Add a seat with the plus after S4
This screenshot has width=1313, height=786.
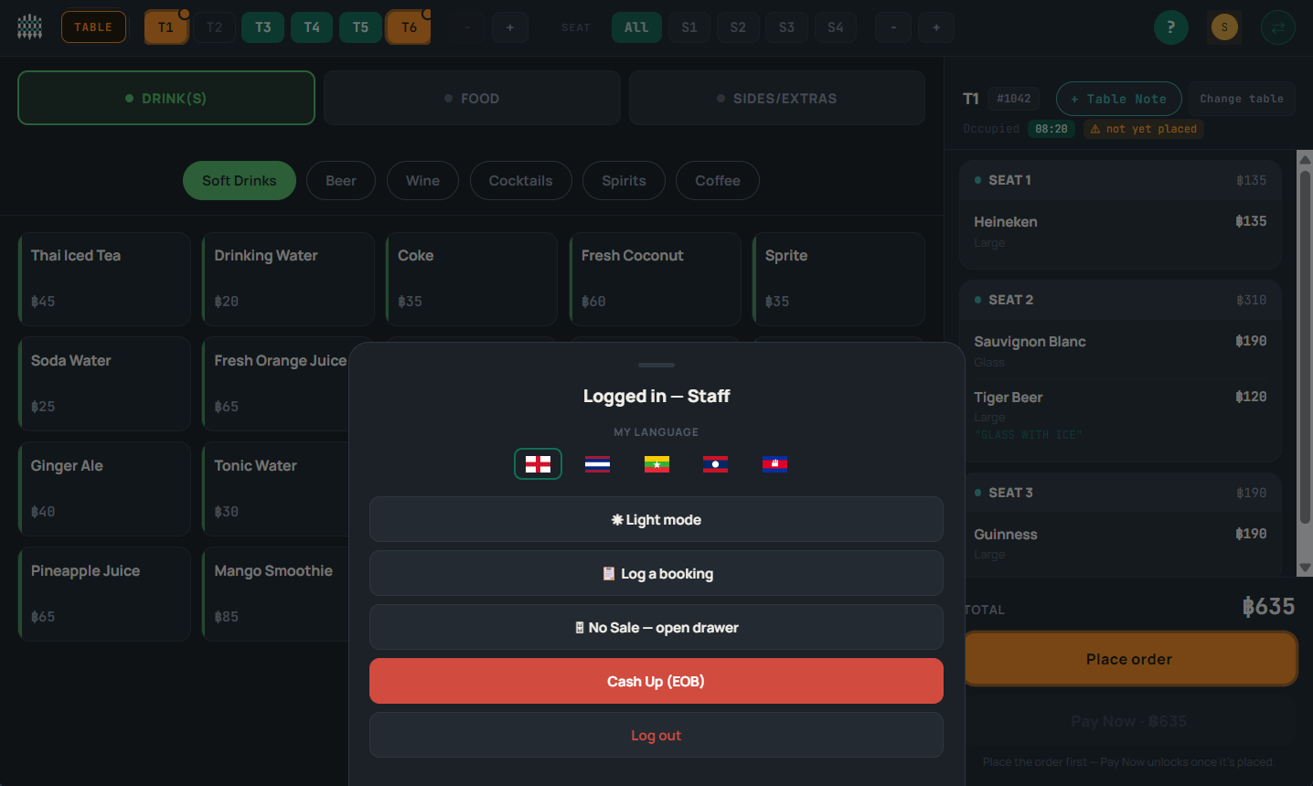(x=936, y=27)
